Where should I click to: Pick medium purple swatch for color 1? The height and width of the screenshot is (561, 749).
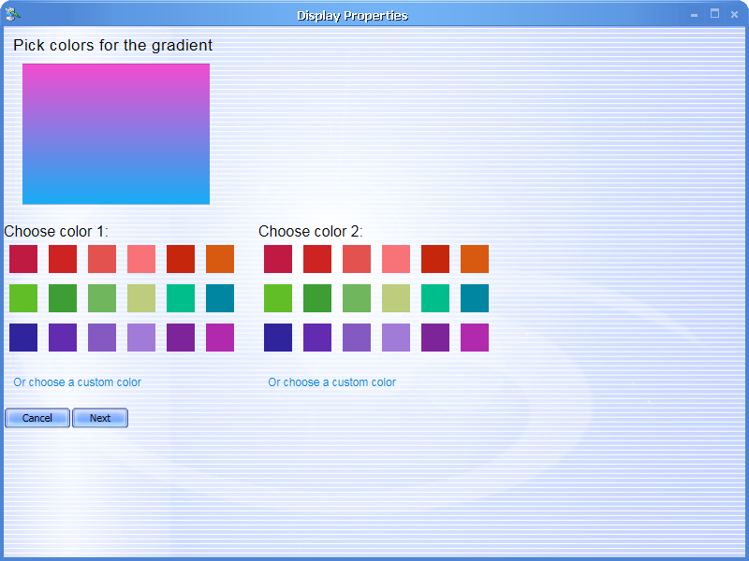(102, 338)
